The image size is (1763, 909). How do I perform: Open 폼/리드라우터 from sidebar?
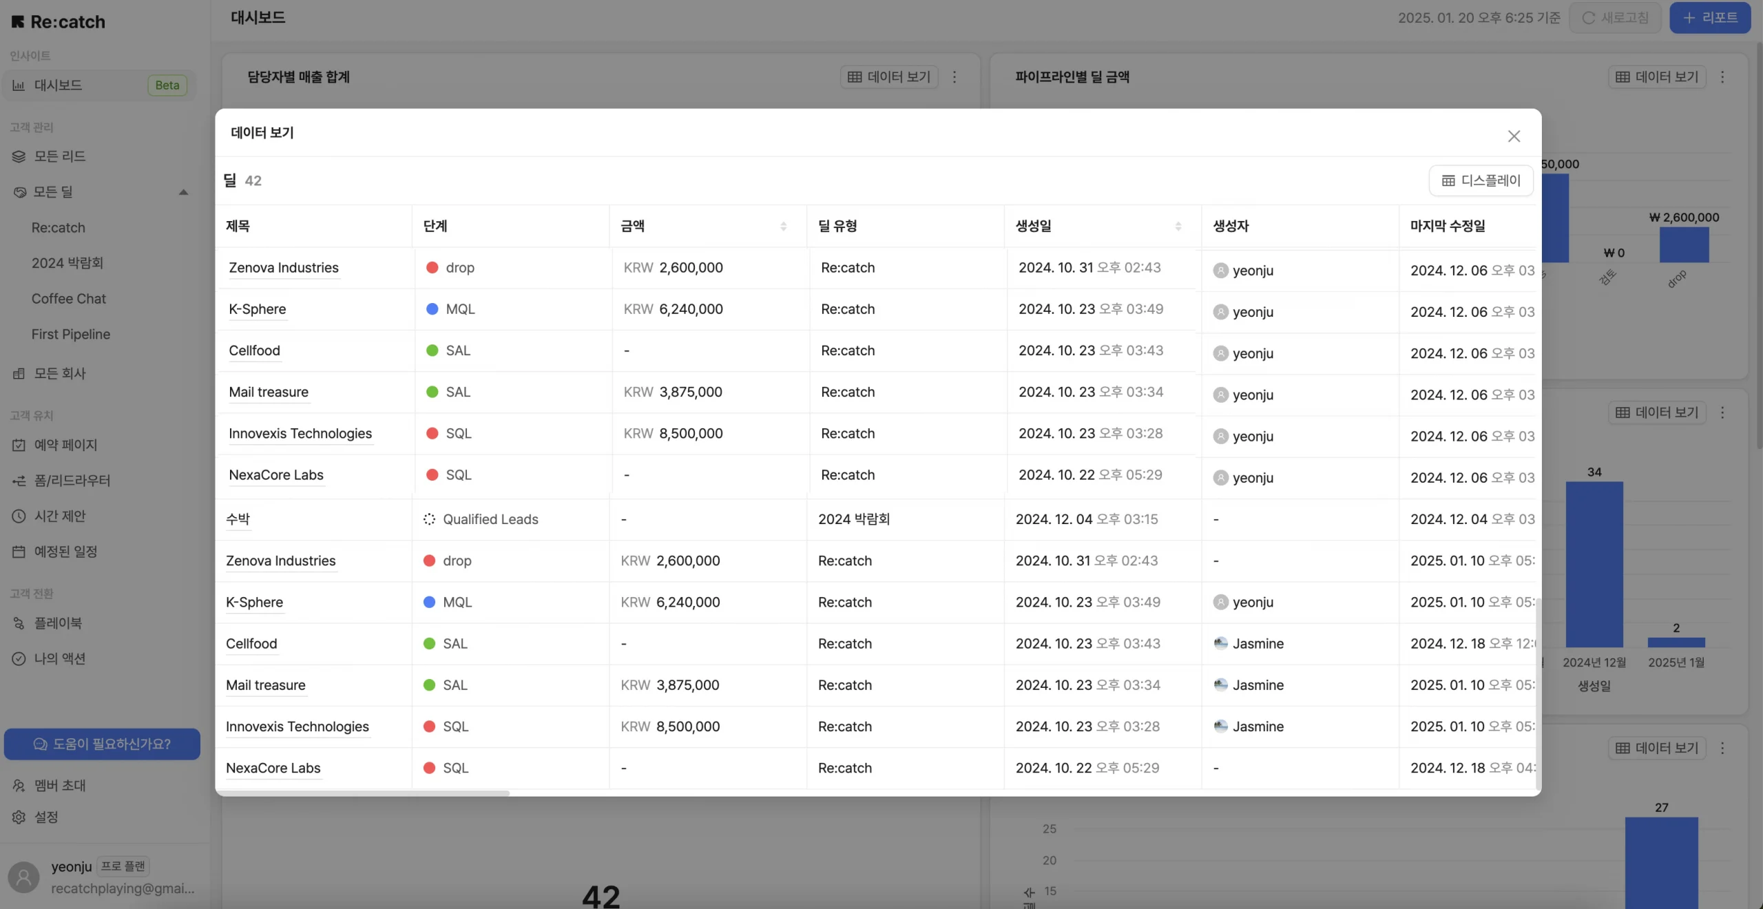(x=72, y=481)
